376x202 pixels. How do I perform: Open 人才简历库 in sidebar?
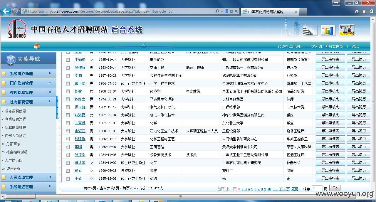coord(14,160)
